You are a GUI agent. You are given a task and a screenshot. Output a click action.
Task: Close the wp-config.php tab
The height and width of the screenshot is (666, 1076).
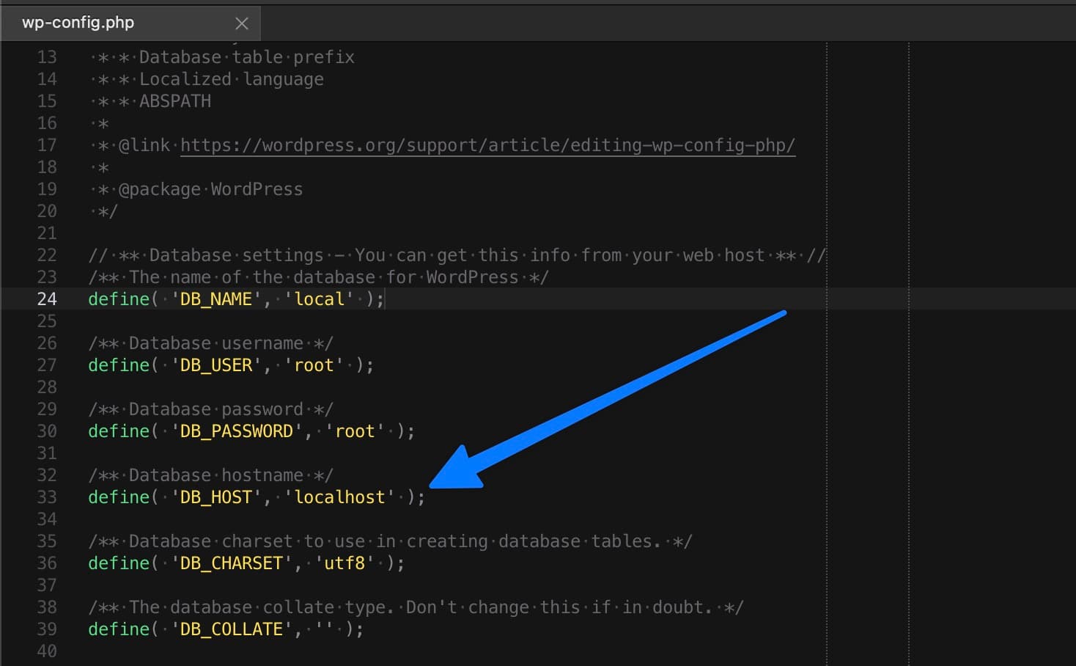[241, 23]
